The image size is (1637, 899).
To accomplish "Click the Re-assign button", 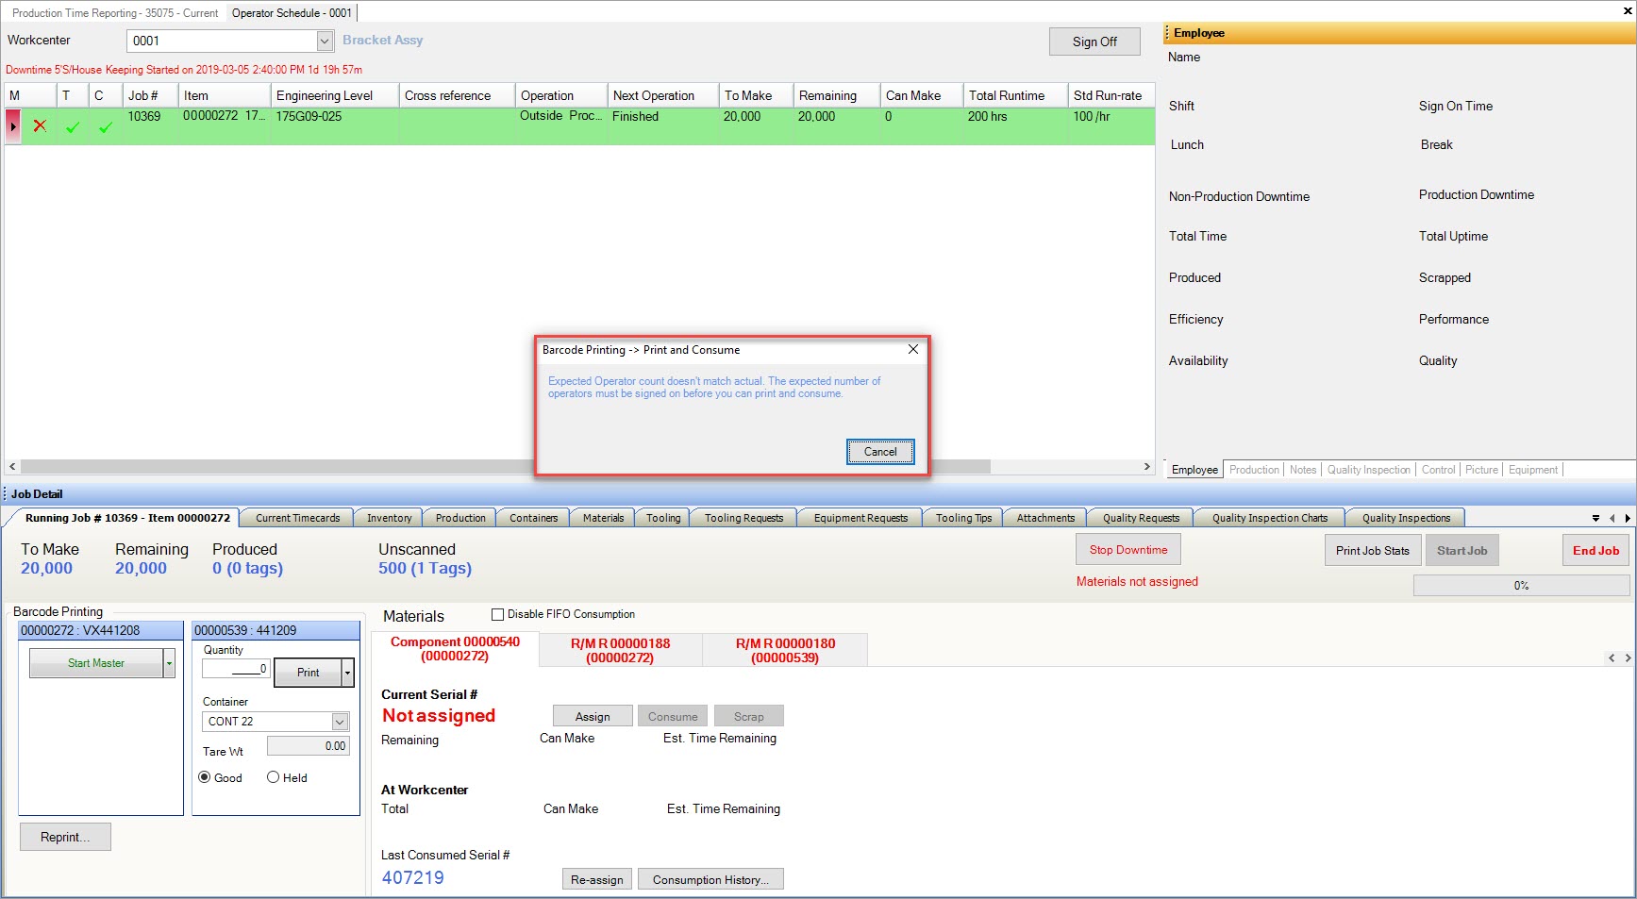I will point(596,879).
